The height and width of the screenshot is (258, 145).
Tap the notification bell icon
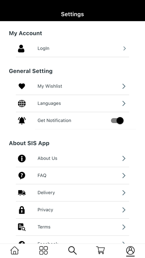(22, 120)
